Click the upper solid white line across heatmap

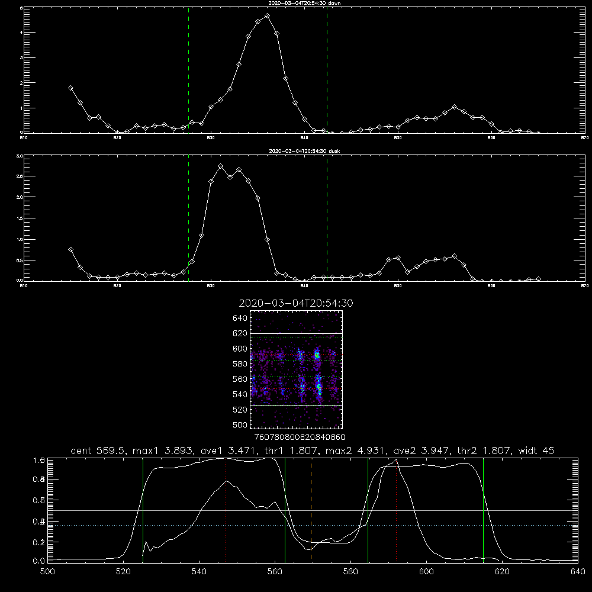coord(297,333)
